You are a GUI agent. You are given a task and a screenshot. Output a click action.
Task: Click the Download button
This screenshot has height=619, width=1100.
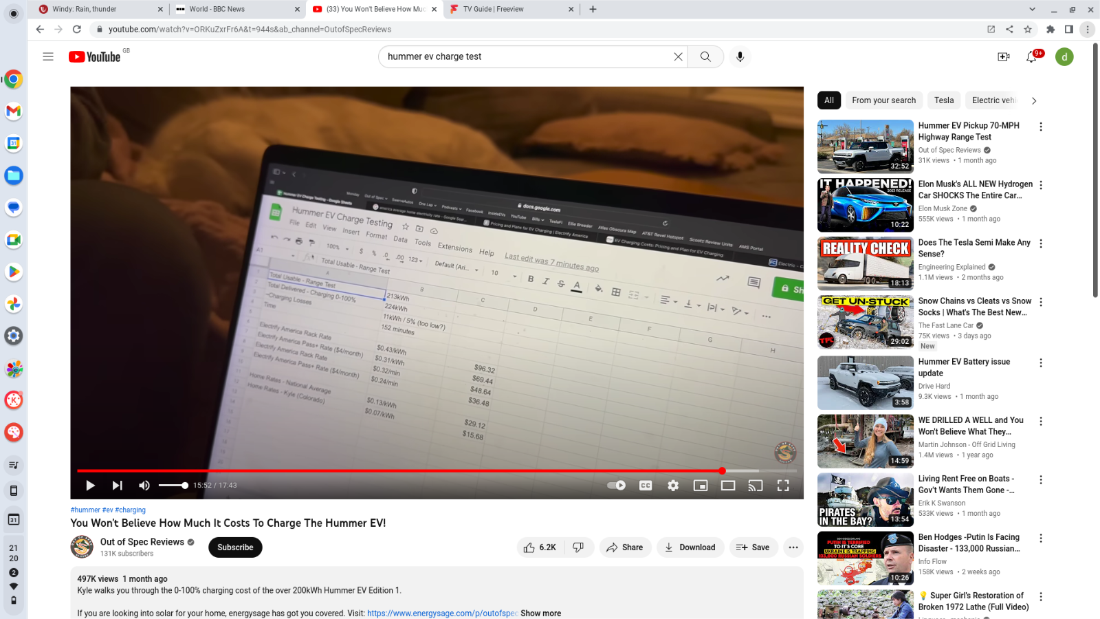pyautogui.click(x=690, y=547)
